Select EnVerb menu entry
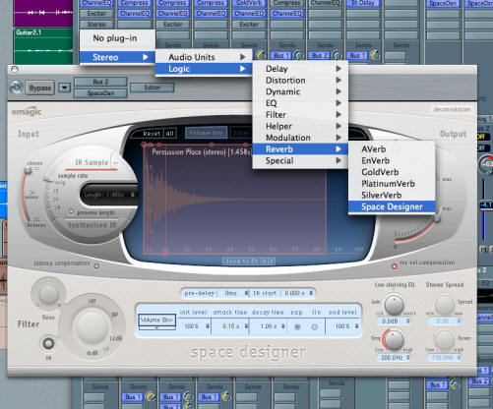 pyautogui.click(x=392, y=160)
